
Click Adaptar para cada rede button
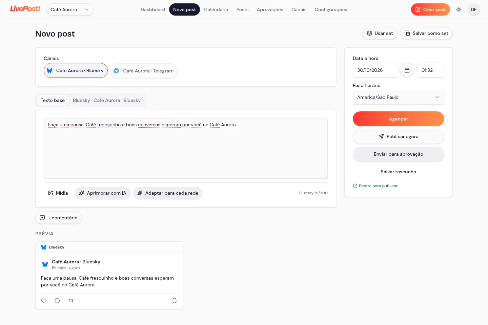click(x=168, y=193)
